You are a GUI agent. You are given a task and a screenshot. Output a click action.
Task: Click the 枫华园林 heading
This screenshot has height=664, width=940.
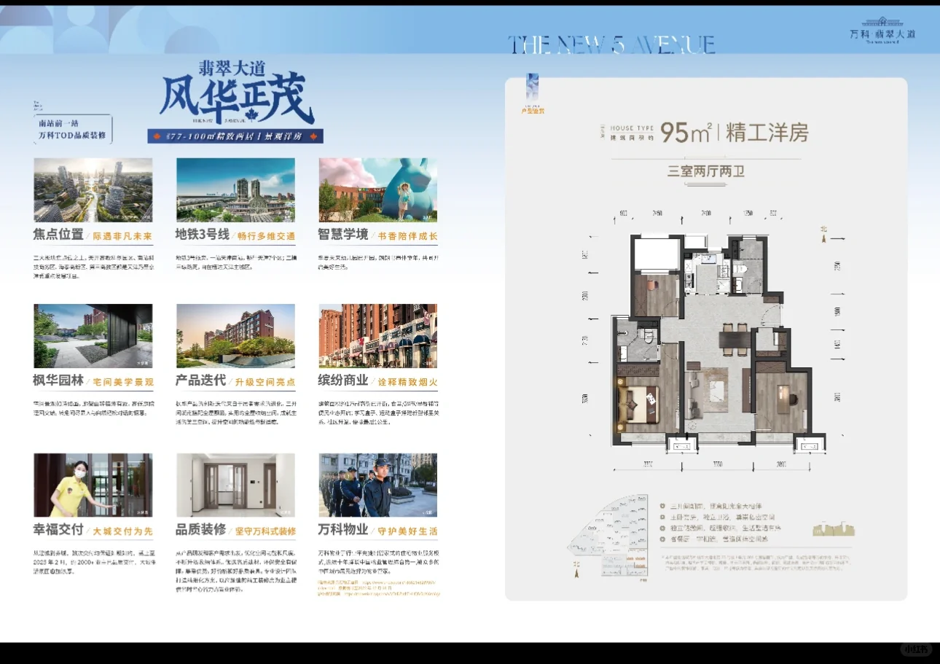pyautogui.click(x=58, y=380)
